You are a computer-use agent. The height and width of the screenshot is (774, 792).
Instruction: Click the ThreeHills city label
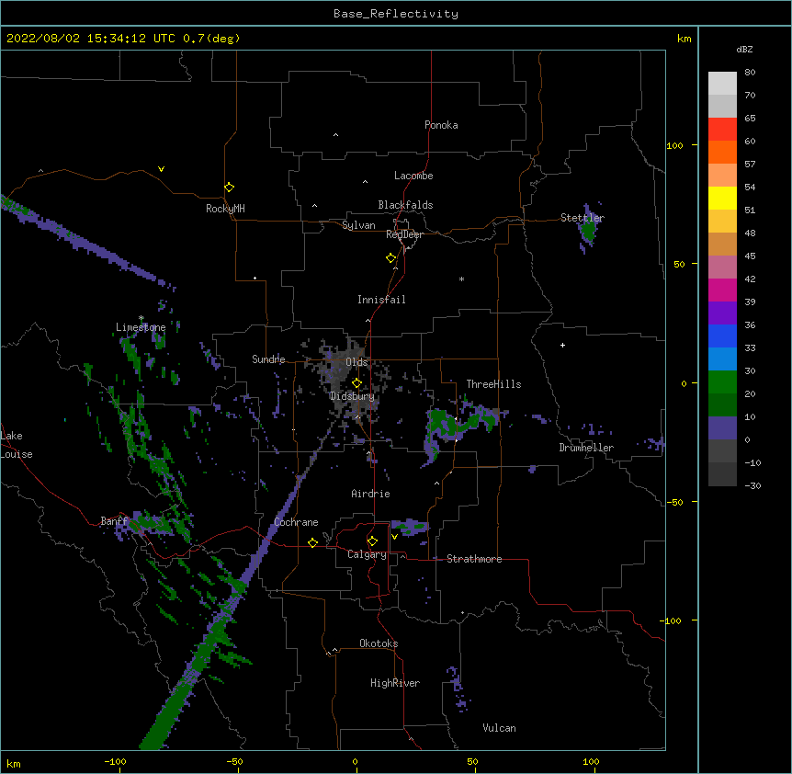(x=493, y=384)
